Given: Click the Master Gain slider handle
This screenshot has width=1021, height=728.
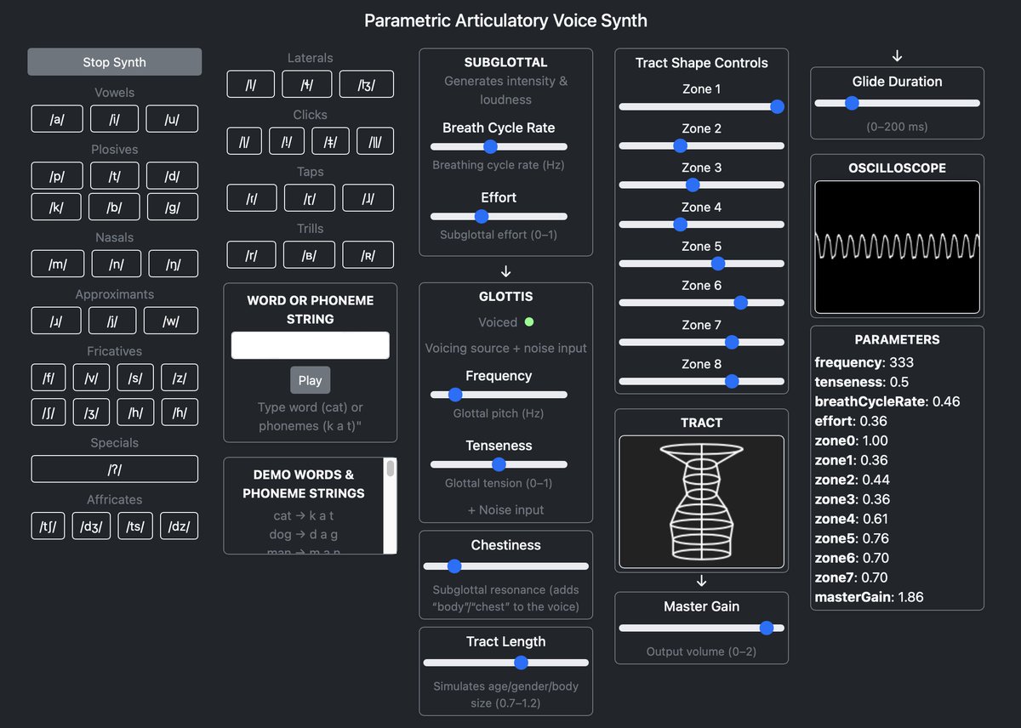Looking at the screenshot, I should click(x=767, y=628).
